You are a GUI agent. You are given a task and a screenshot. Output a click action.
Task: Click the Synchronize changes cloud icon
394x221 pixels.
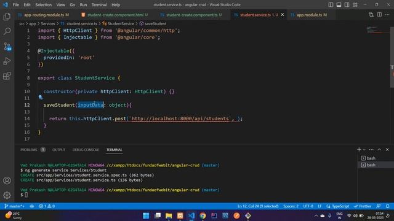[x=32, y=206]
